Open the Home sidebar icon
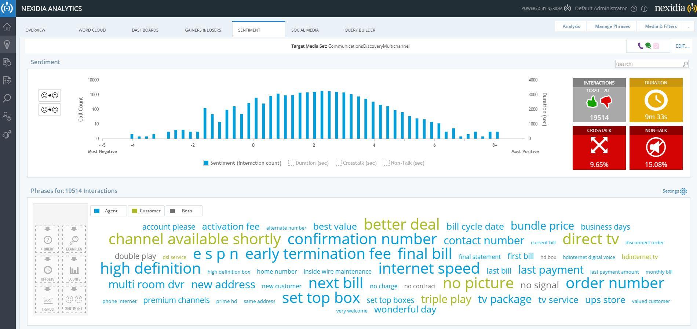The width and height of the screenshot is (697, 329). [7, 27]
